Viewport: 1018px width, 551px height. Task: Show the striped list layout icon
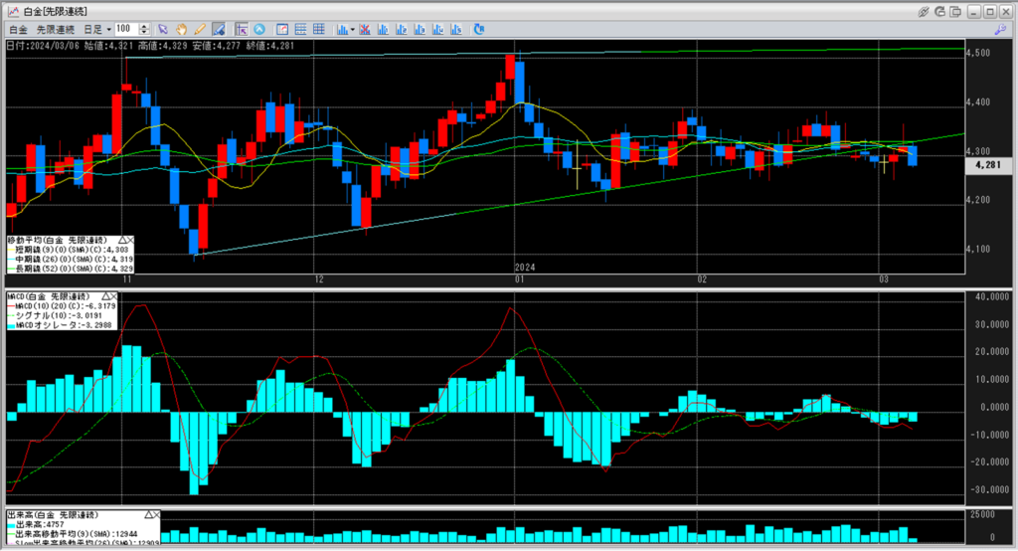click(300, 29)
